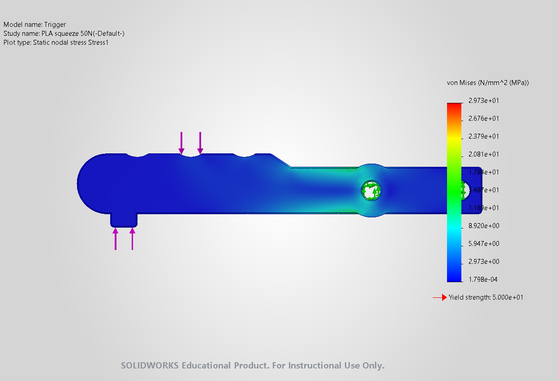Click the legend value 2.676e+01
This screenshot has width=559, height=381.
coord(483,119)
